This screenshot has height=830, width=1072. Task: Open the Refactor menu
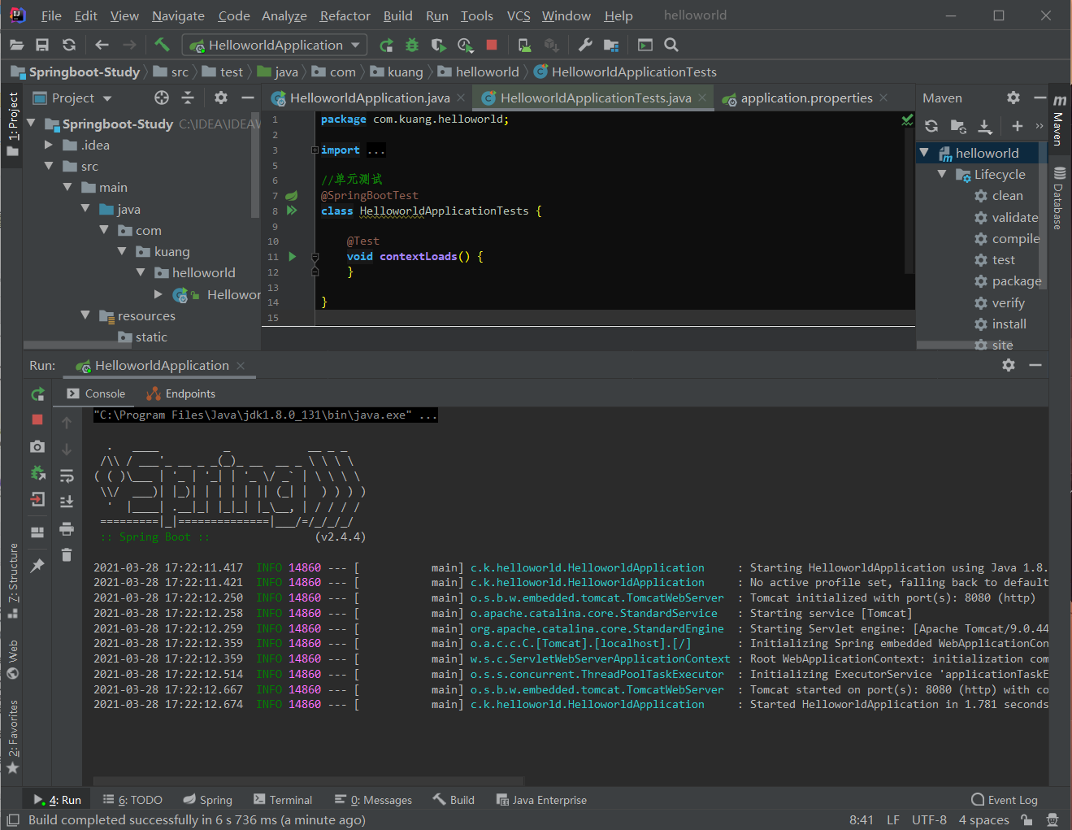345,15
